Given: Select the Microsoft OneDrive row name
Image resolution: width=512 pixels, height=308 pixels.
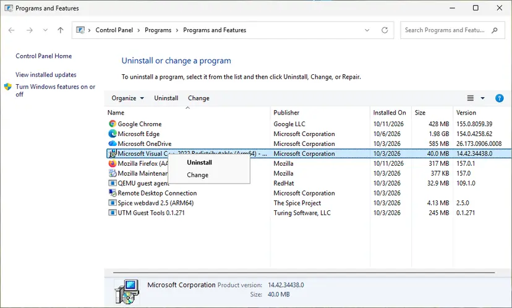Looking at the screenshot, I should point(145,143).
